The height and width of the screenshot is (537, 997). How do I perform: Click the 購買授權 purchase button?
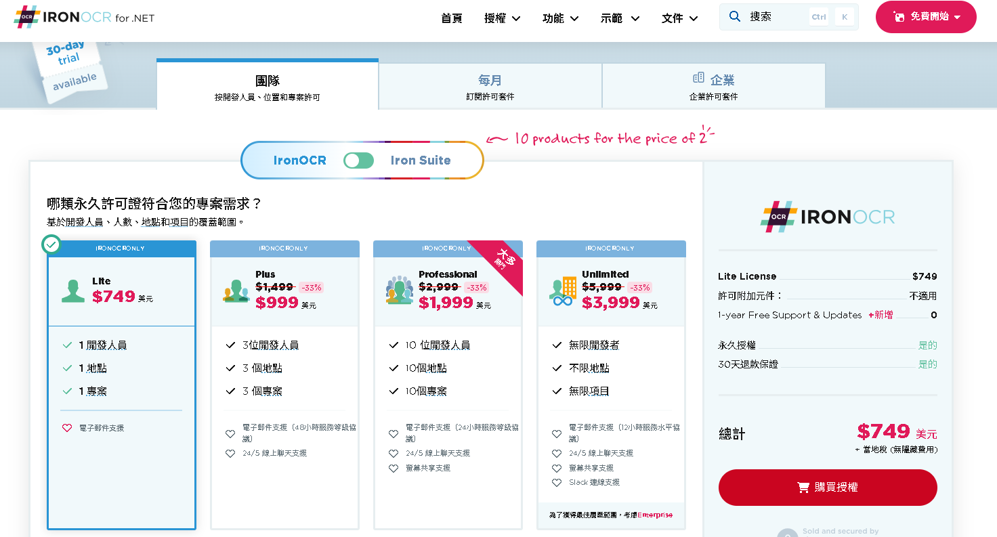(827, 488)
